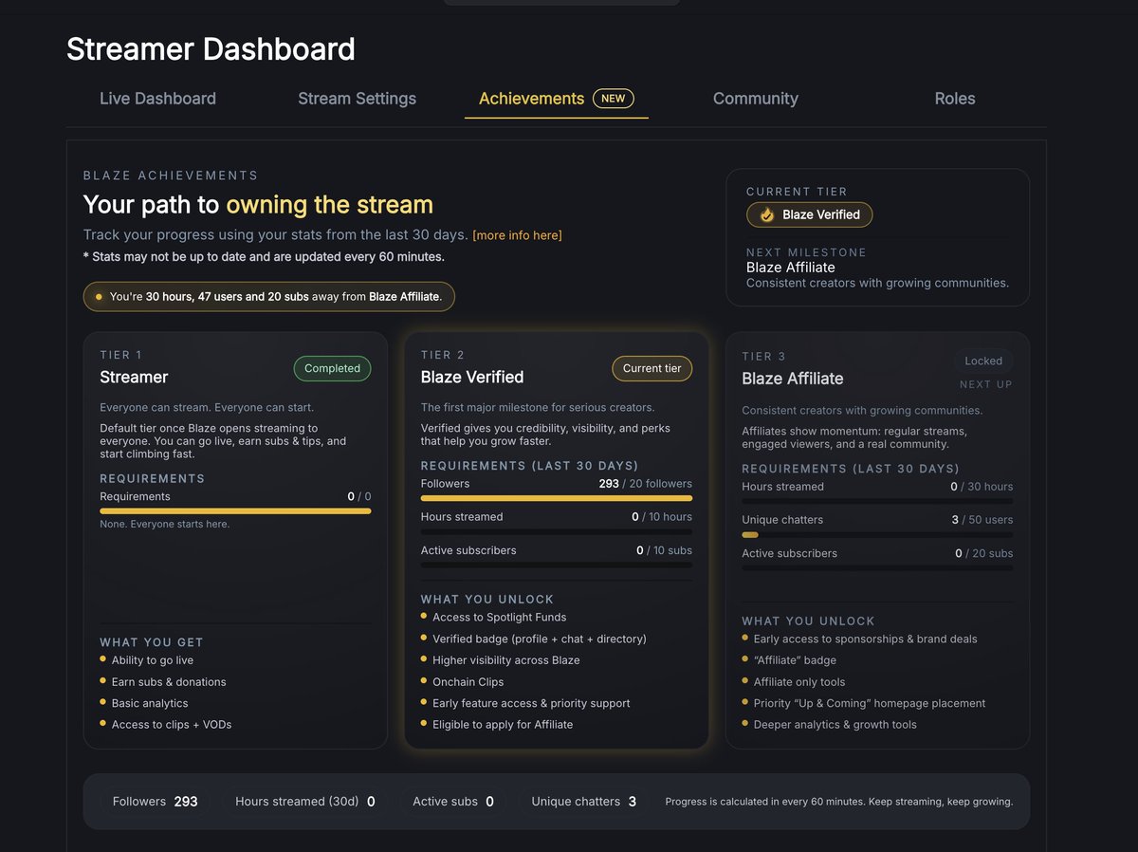Click the Tier 1 Streamer card title
The width and height of the screenshot is (1138, 852).
coord(134,378)
